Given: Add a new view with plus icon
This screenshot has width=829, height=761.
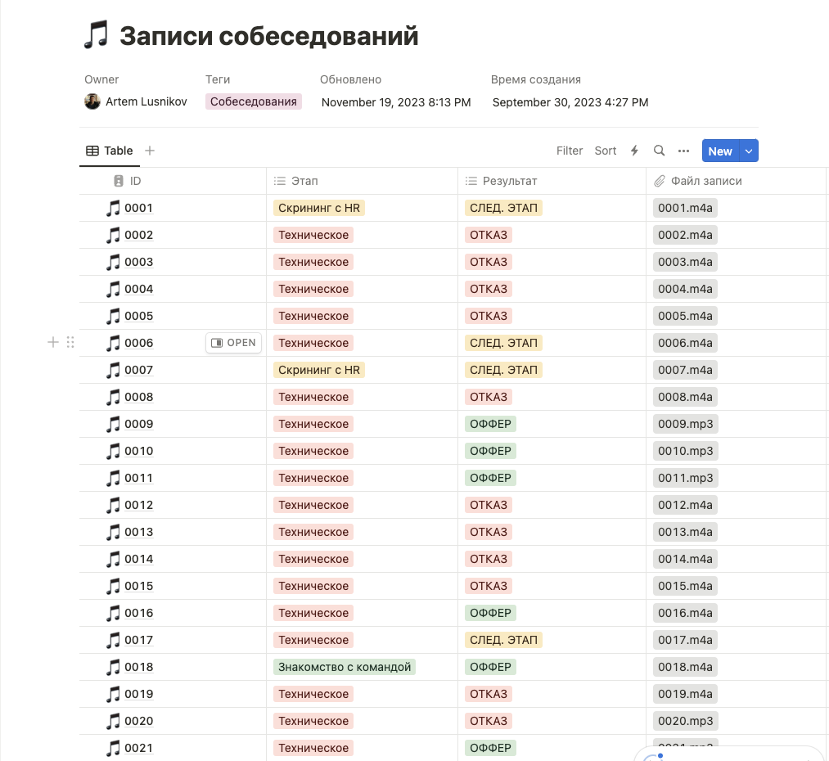Looking at the screenshot, I should 150,151.
